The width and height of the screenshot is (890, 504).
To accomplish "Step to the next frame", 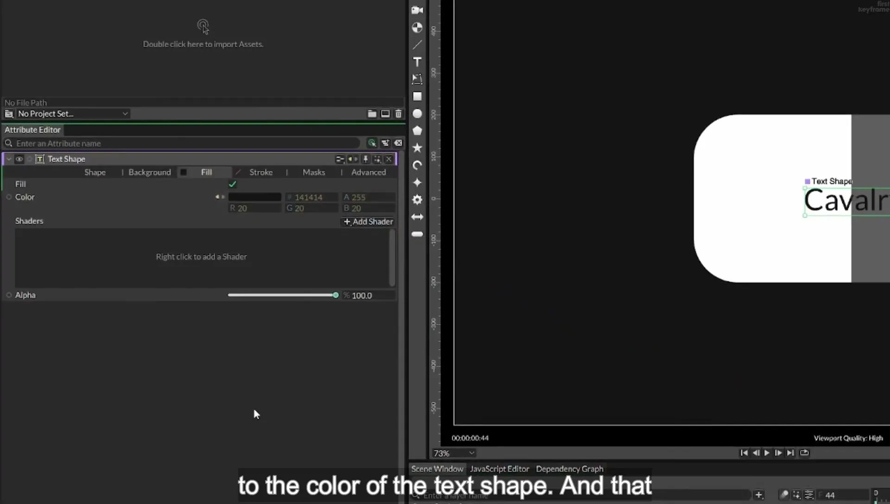I will pos(778,453).
